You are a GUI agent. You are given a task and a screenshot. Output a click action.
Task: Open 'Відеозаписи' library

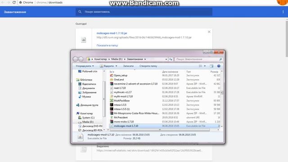coord(87,84)
